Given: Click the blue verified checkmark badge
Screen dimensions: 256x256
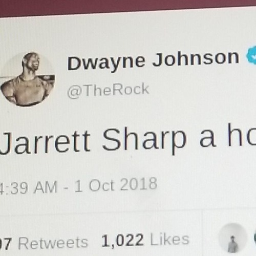Looking at the screenshot, I should point(251,55).
